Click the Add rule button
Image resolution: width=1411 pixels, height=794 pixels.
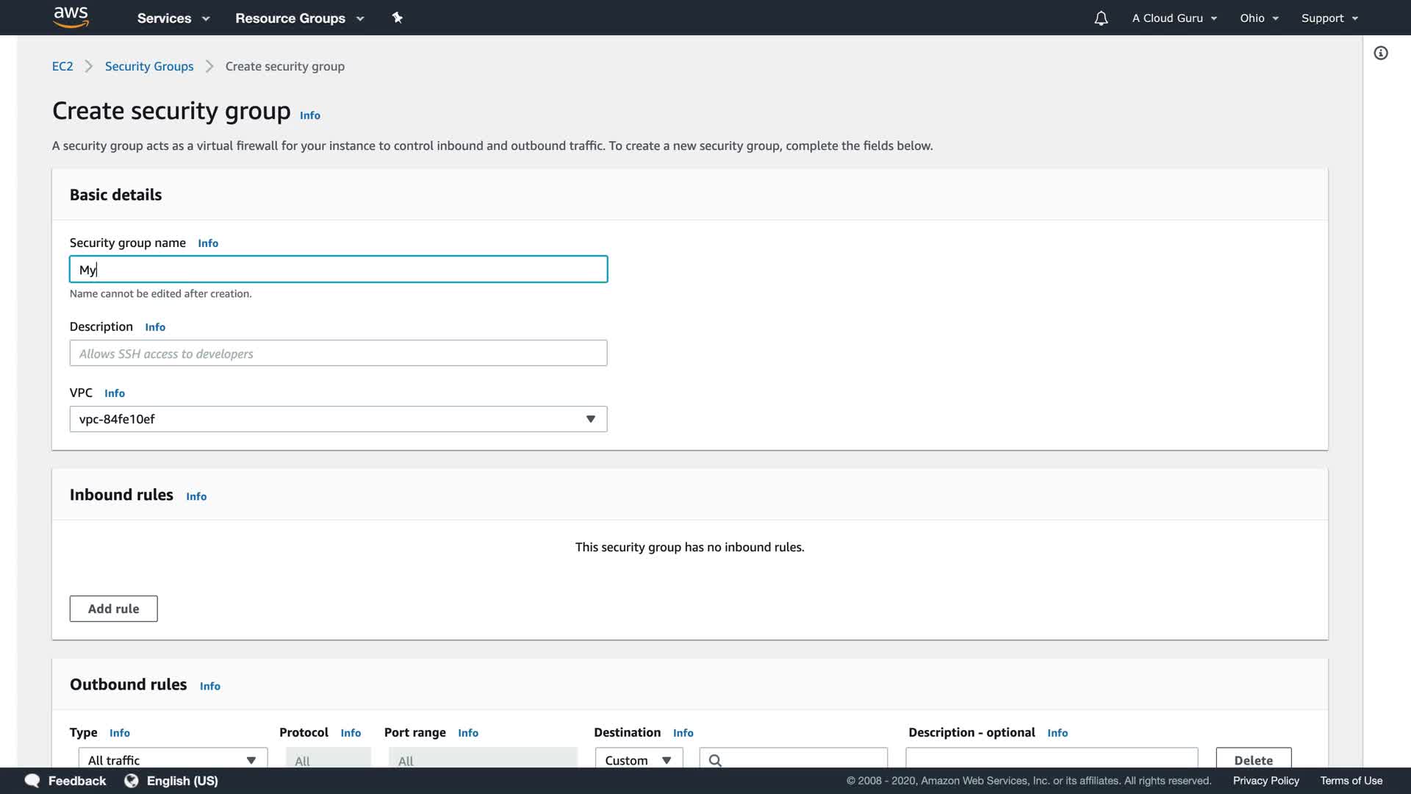(x=113, y=609)
